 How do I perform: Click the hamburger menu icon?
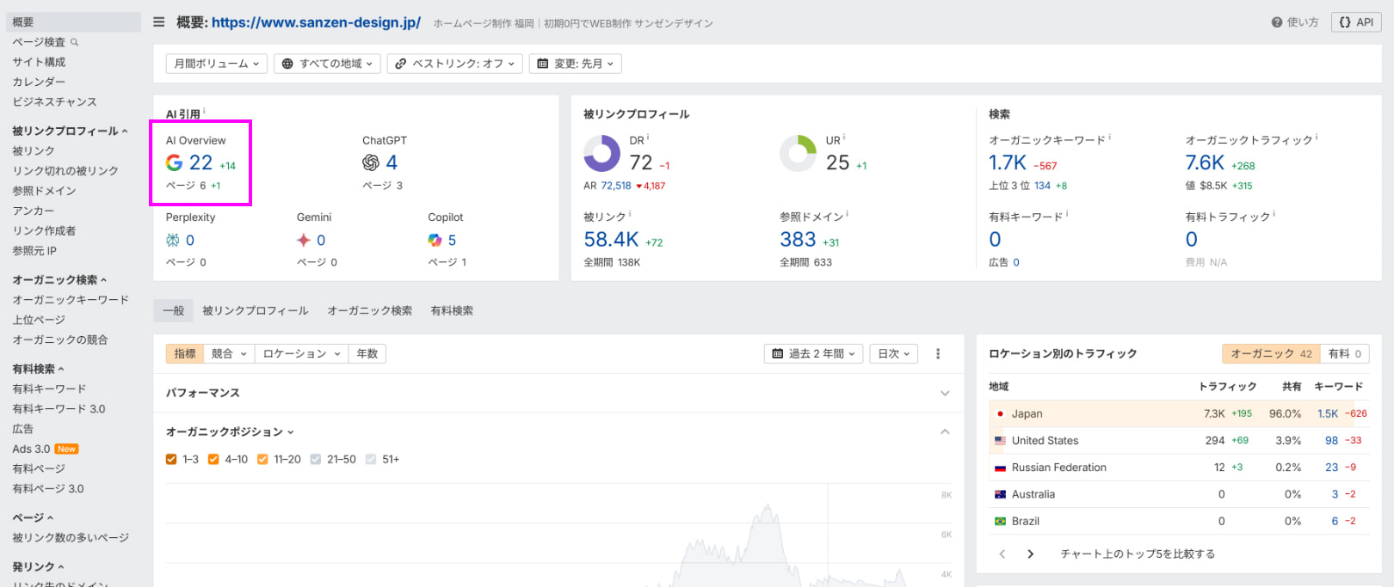[159, 22]
